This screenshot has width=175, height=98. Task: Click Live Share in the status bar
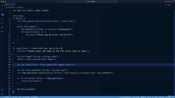[x=26, y=97]
